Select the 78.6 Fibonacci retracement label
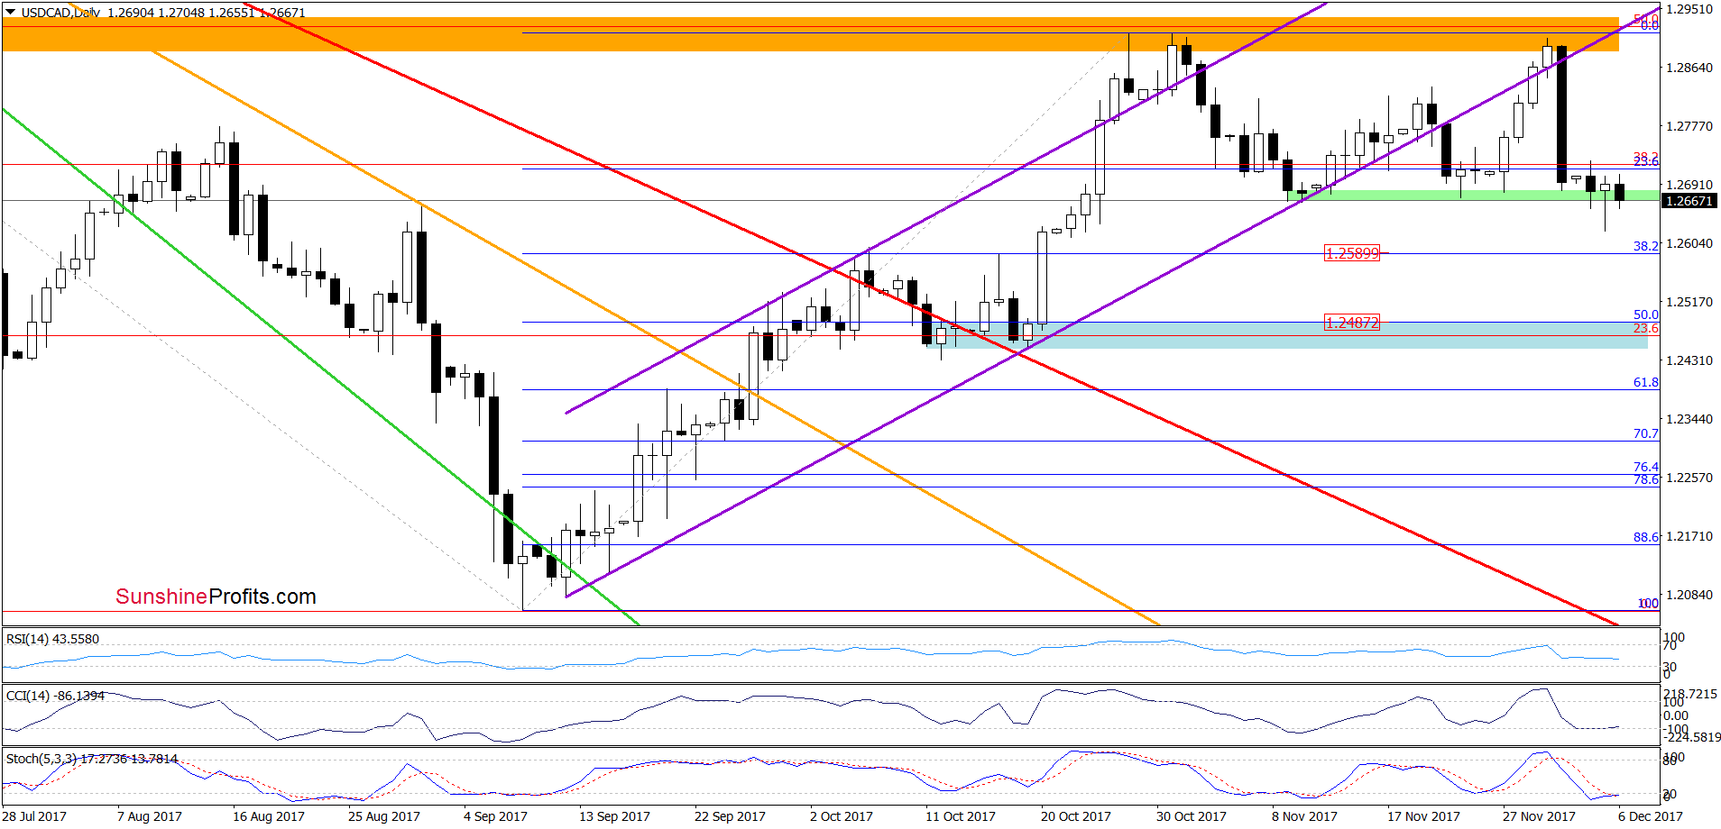The width and height of the screenshot is (1721, 829). pos(1646,479)
